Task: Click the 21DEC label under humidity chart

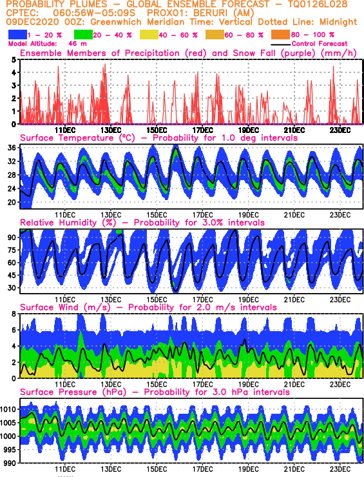Action: tap(294, 299)
